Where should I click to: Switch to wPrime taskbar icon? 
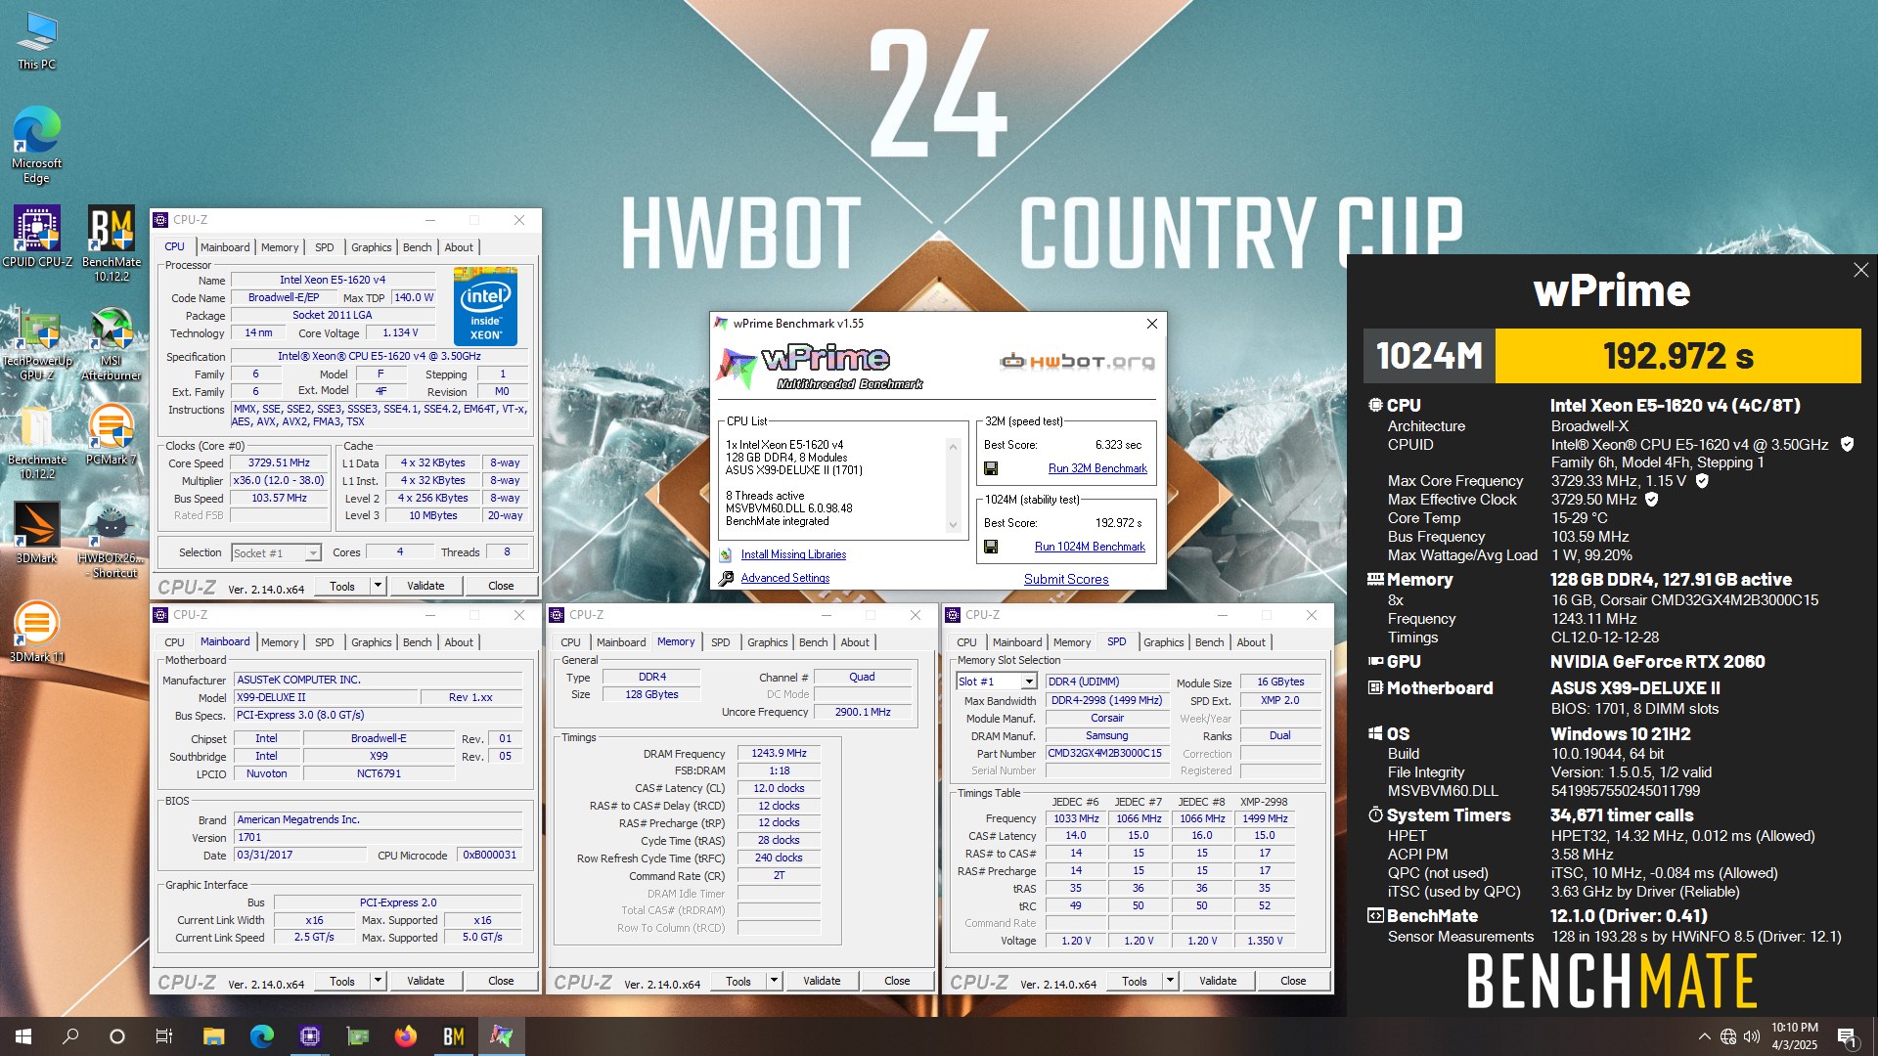tap(502, 1036)
